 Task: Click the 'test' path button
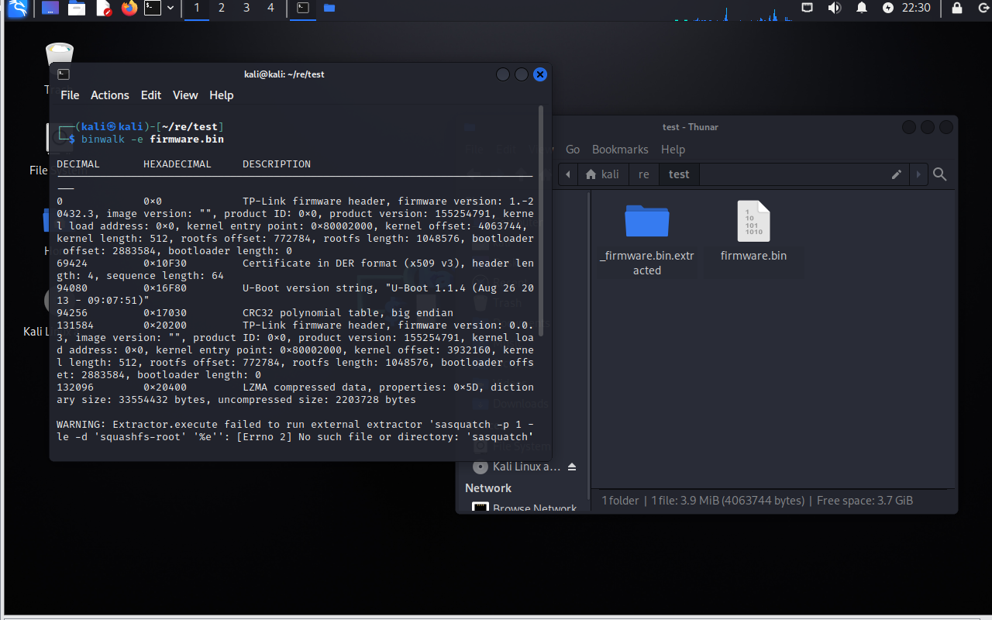click(679, 174)
